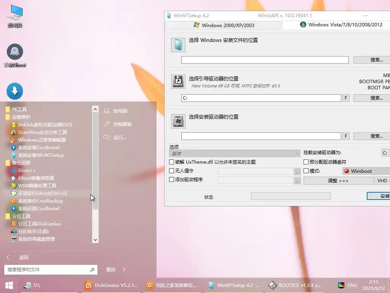Open ImDisk虚拟光驱(加载ISO) from start menu
Viewport: 390px width, 293px height.
coord(45,125)
